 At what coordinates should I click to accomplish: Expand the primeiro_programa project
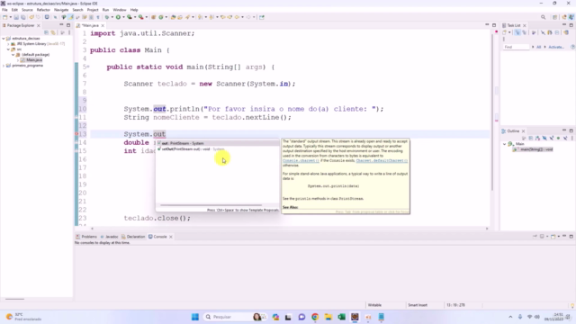[4, 66]
